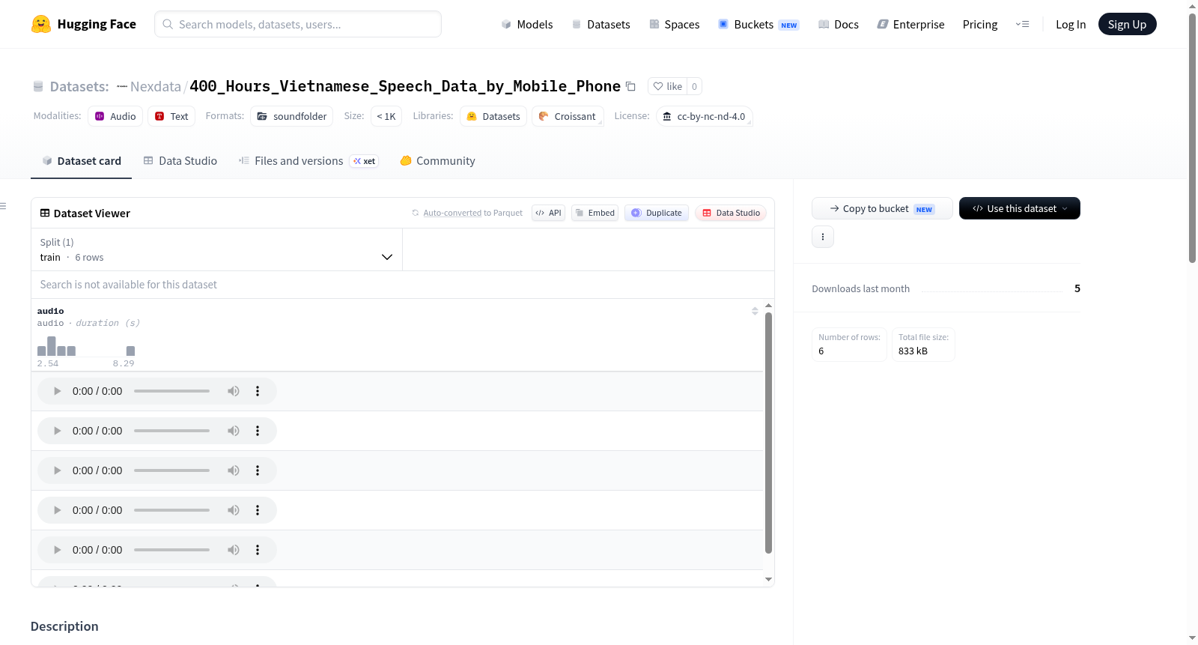Mute the fourth audio player
1198x645 pixels.
(234, 510)
